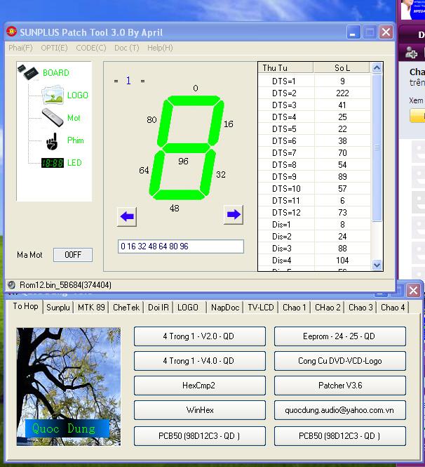Click the SUNPLUS Patch Tool title icon

(x=11, y=32)
